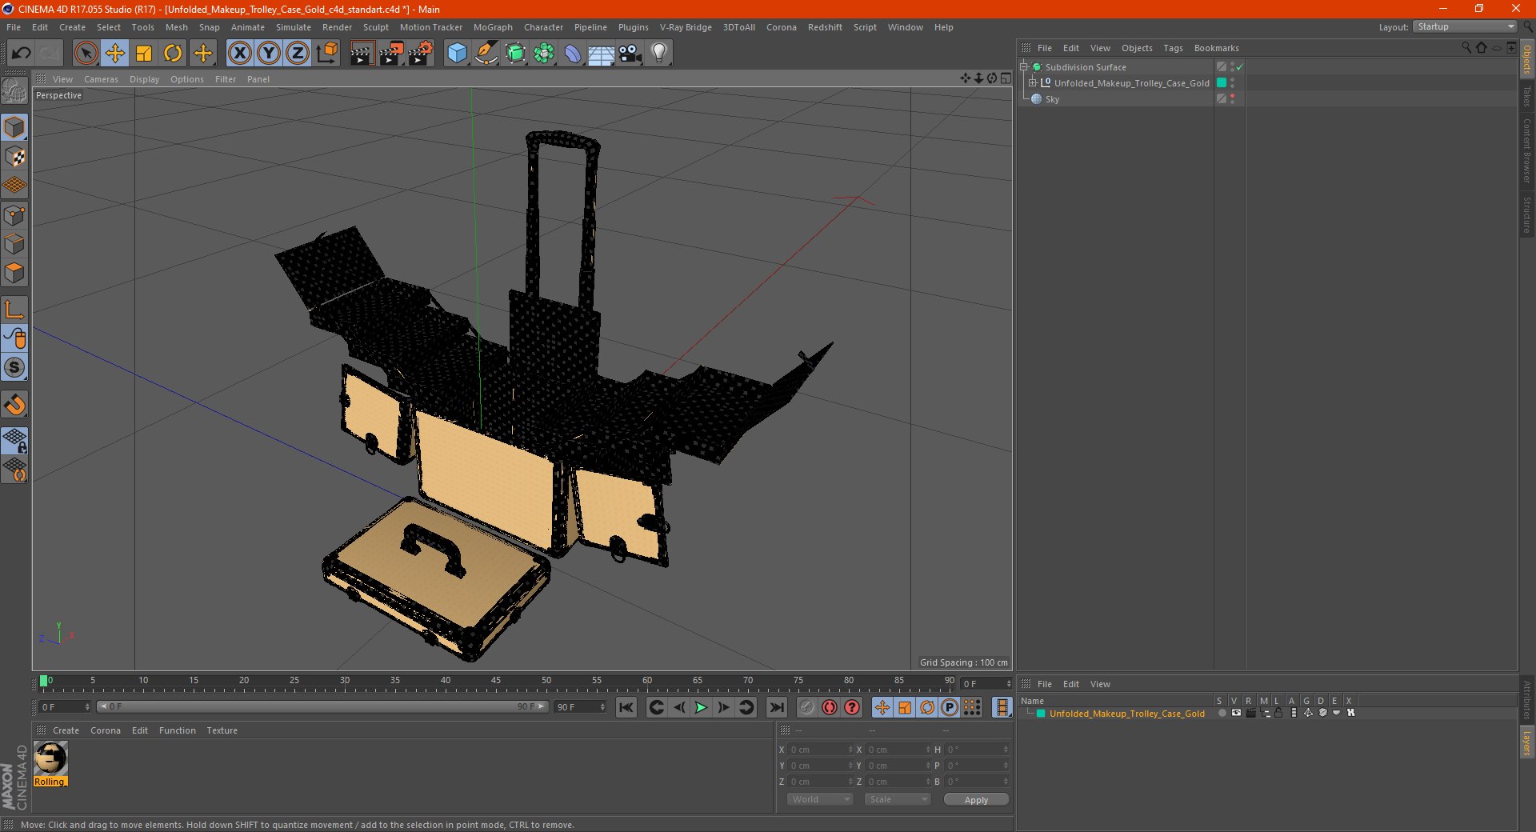Screen dimensions: 1536x832
Task: Enable Polygons mode in the left sidebar
Action: point(14,273)
